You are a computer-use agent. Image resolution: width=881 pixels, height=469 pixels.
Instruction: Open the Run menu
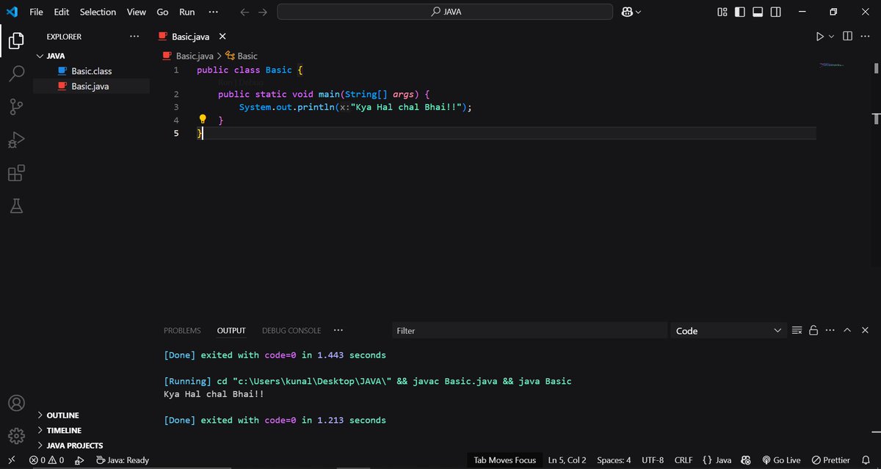[187, 12]
